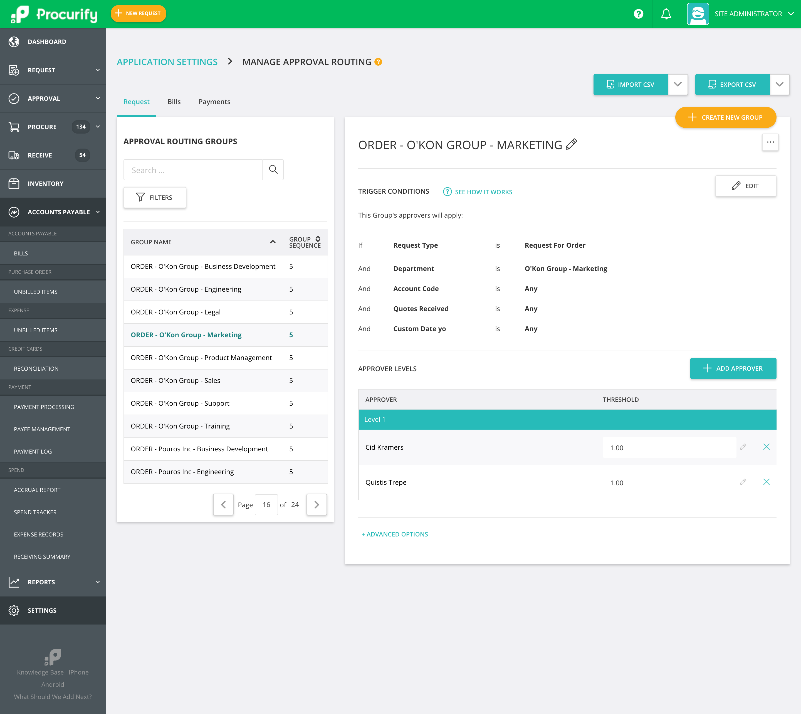Sort by the Group Sequence column arrows
This screenshot has height=714, width=801.
pyautogui.click(x=318, y=239)
